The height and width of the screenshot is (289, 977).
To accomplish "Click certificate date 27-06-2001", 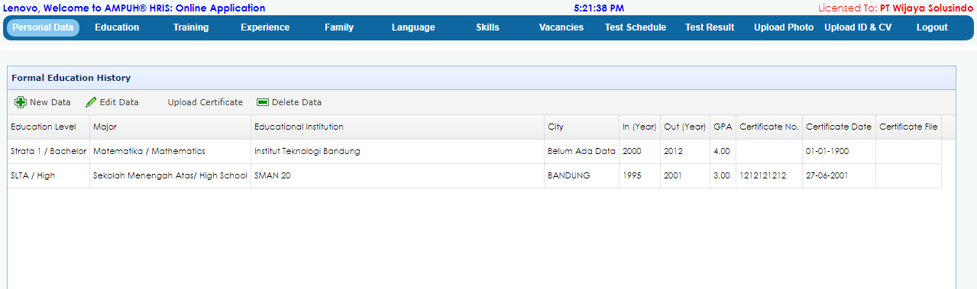I will tap(839, 175).
